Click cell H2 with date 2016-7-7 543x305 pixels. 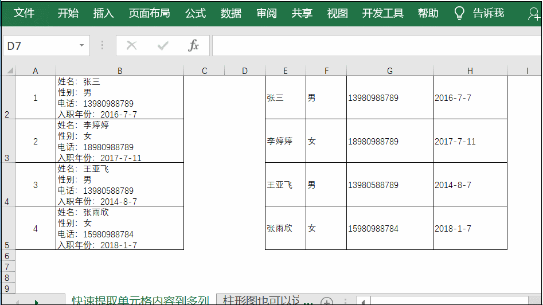point(470,97)
